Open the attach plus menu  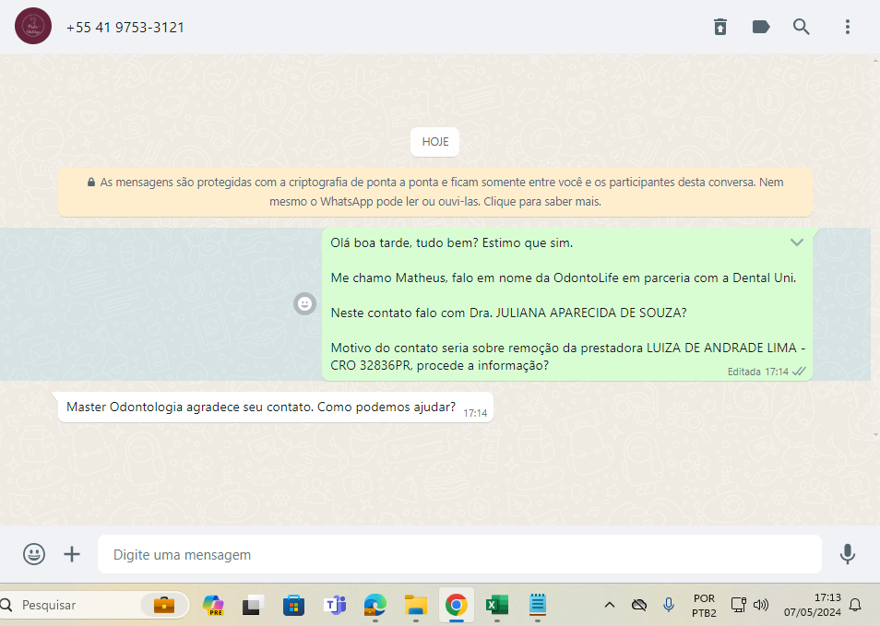tap(72, 554)
